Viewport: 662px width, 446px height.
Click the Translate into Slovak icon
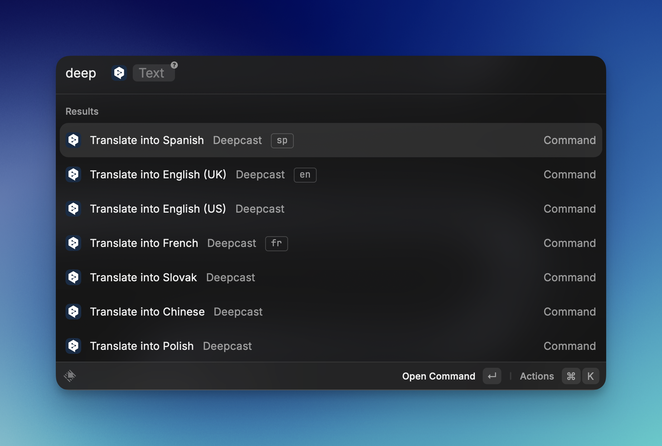(x=73, y=277)
